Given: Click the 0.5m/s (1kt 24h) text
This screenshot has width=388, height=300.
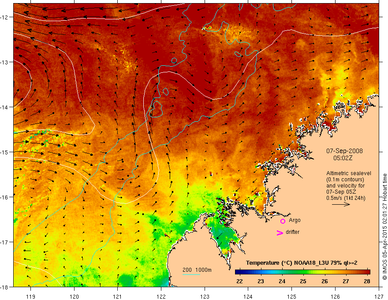Looking at the screenshot, I should click(x=346, y=198).
